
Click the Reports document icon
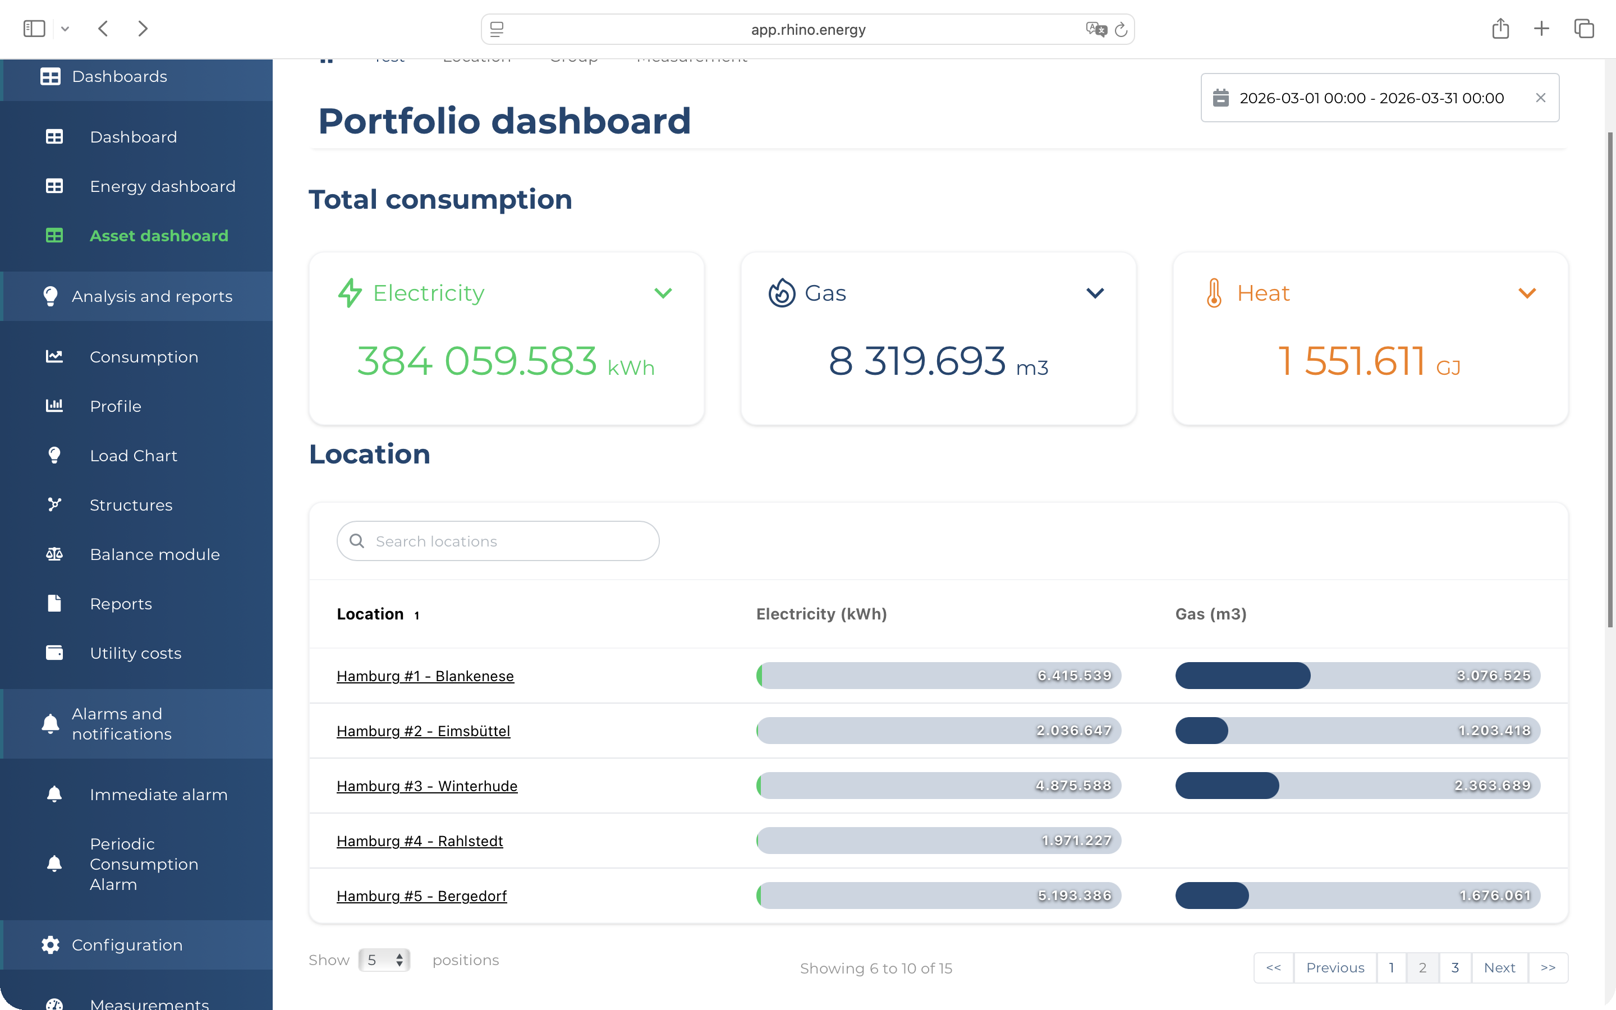(x=54, y=604)
